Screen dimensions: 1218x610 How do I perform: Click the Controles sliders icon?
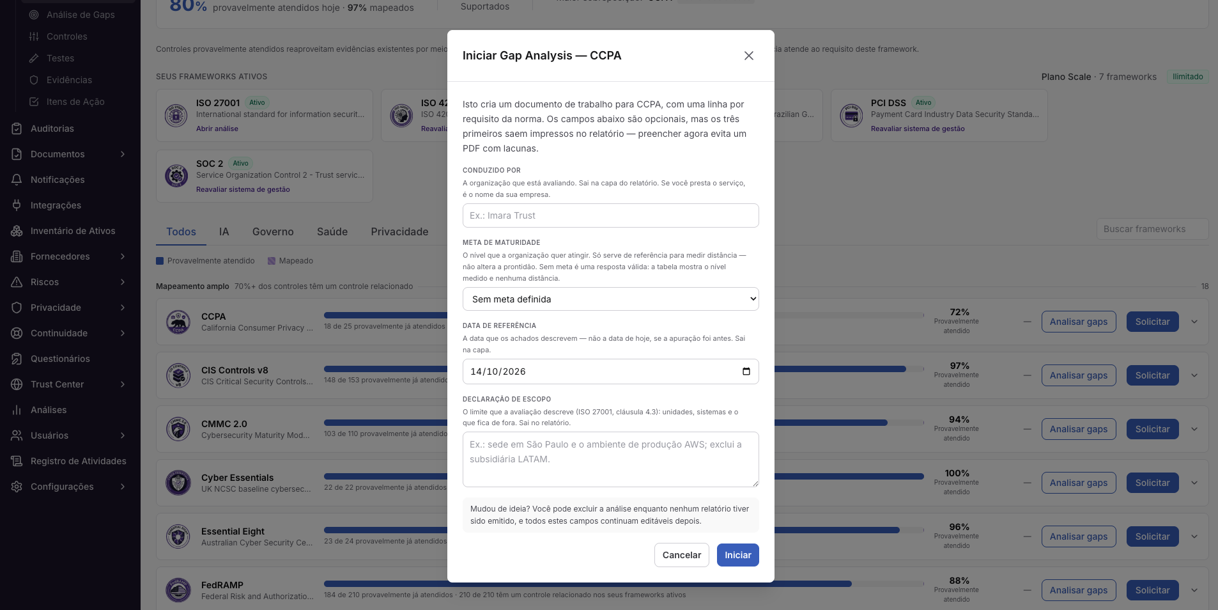pos(34,36)
